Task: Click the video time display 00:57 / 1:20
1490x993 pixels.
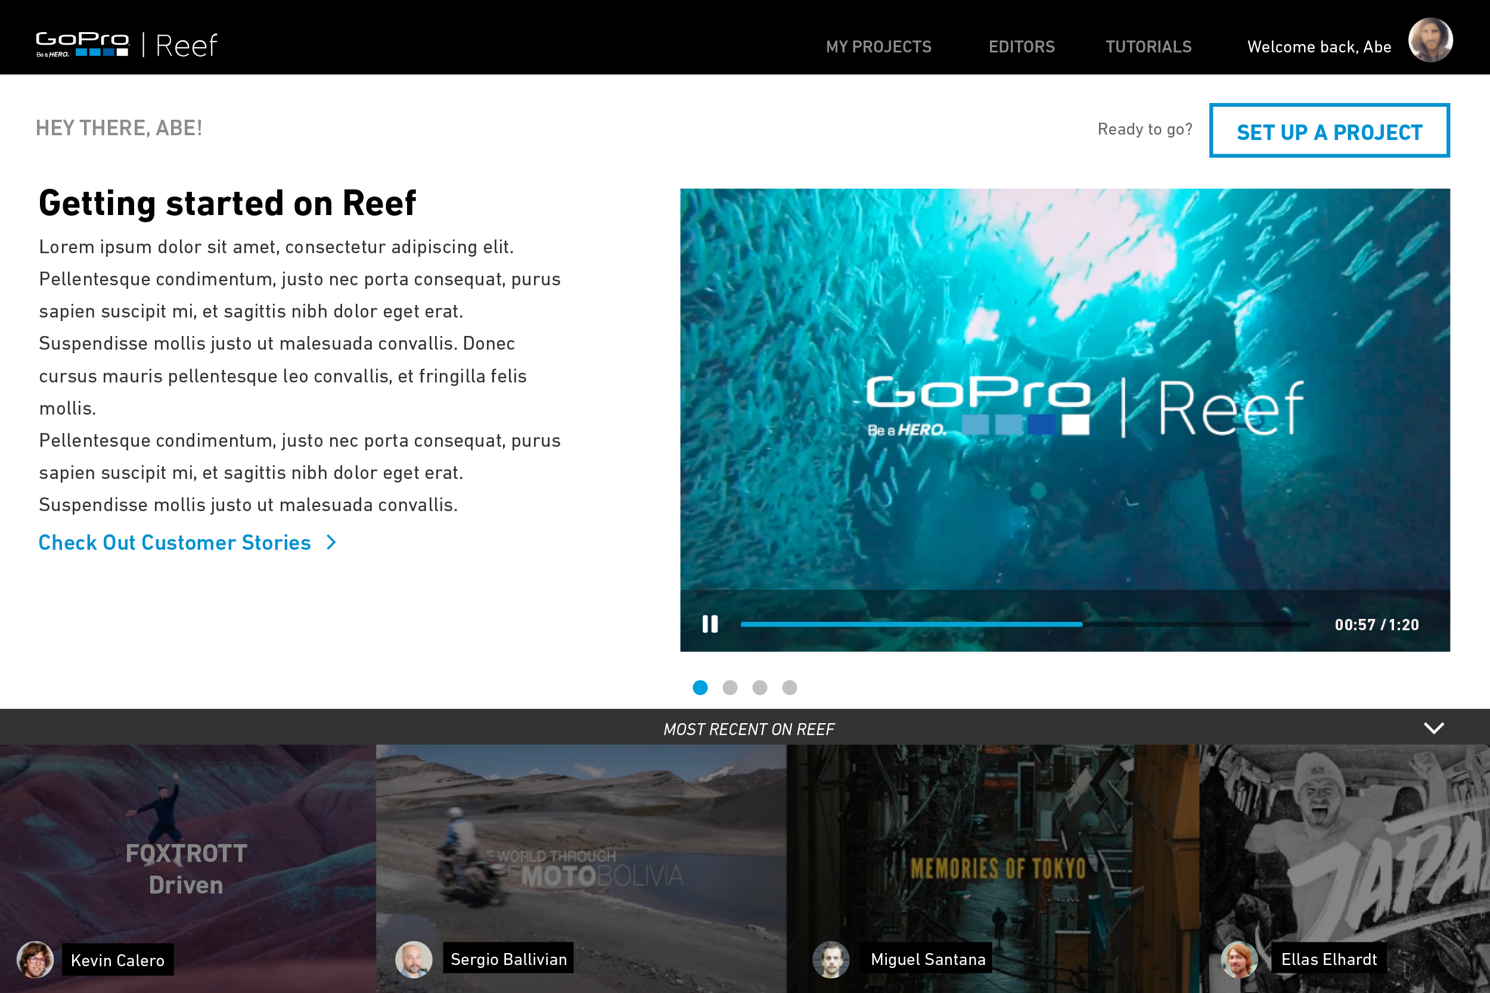Action: click(1377, 624)
